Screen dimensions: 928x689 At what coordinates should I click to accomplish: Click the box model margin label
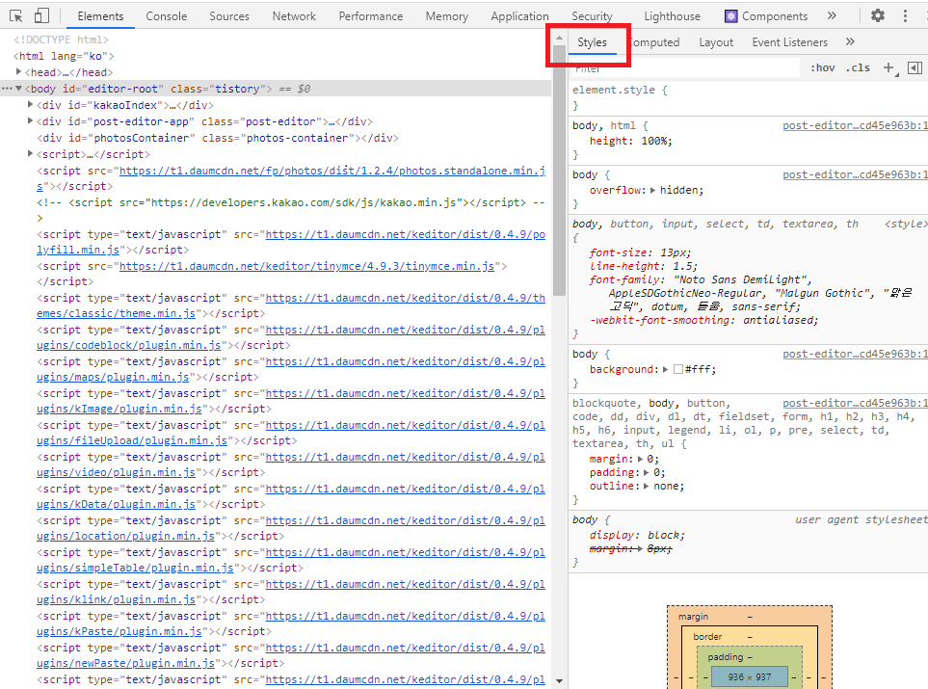(693, 617)
